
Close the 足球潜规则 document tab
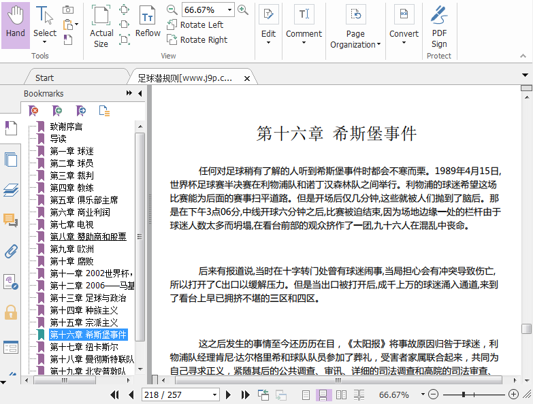247,78
